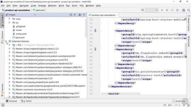Fold the dependency block at line 42

pos(100,49)
